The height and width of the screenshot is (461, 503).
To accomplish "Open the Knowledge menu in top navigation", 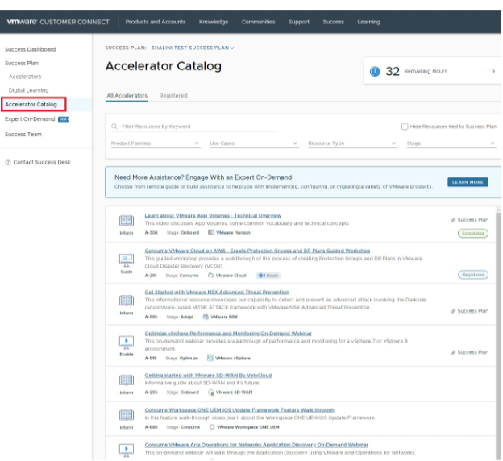I will (x=214, y=22).
